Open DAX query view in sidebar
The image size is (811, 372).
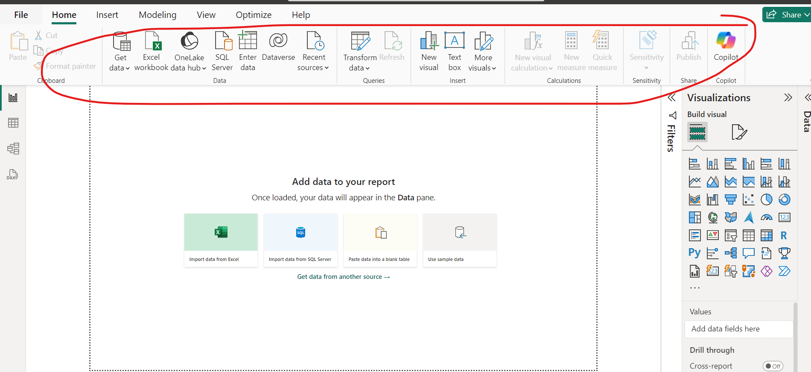point(12,174)
